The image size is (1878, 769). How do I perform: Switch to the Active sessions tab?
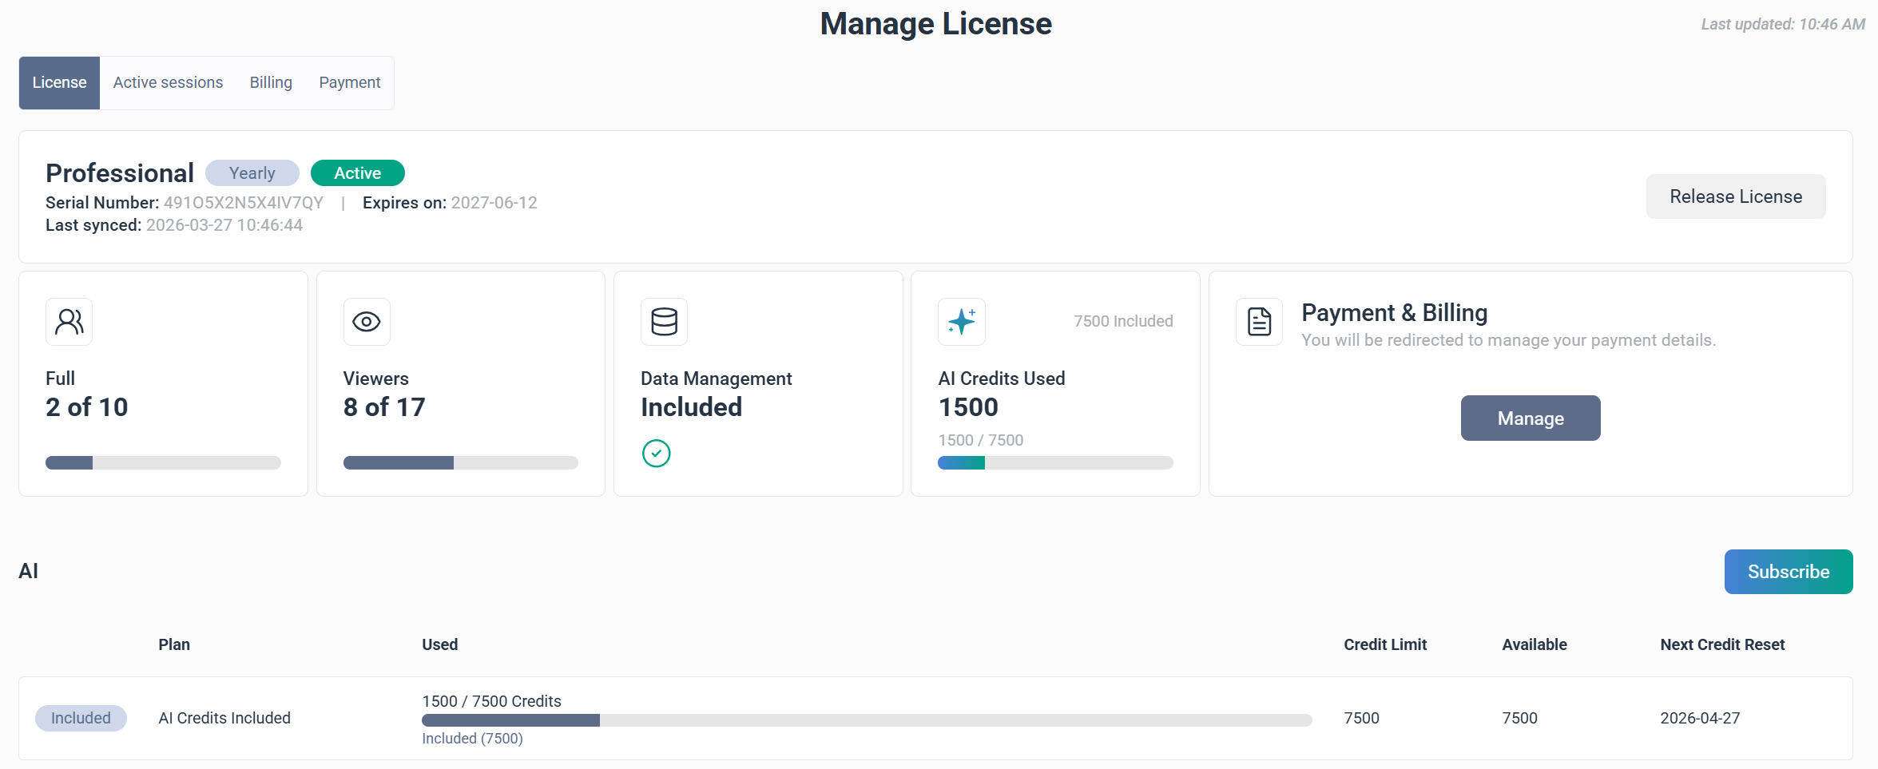pyautogui.click(x=168, y=82)
